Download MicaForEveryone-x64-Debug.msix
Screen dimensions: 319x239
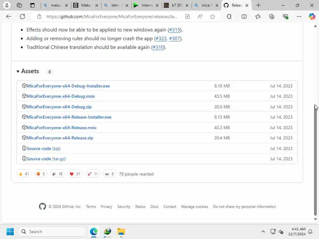(61, 96)
